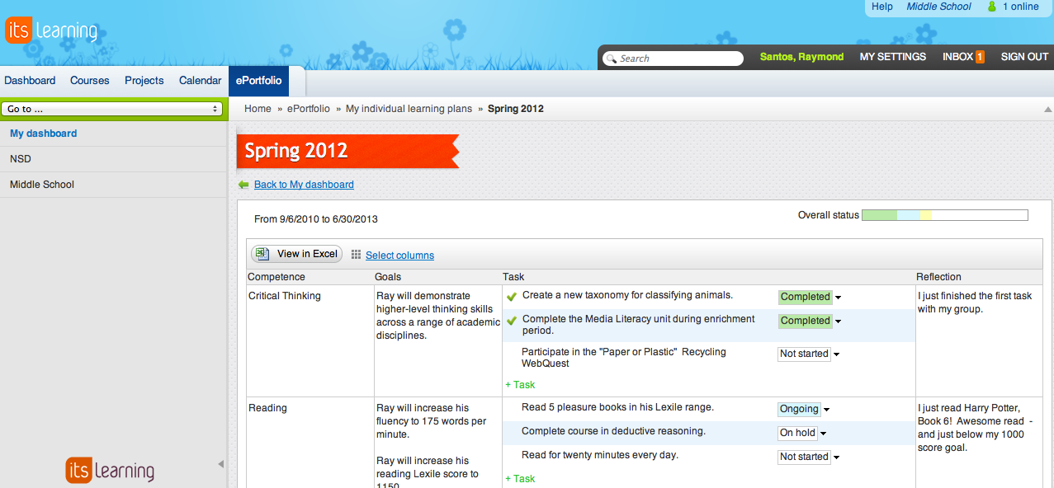Click Back to My dashboard link
Image resolution: width=1054 pixels, height=488 pixels.
(304, 185)
